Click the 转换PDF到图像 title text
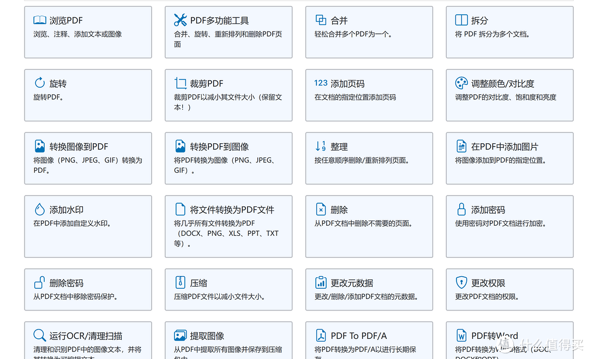 click(x=219, y=147)
